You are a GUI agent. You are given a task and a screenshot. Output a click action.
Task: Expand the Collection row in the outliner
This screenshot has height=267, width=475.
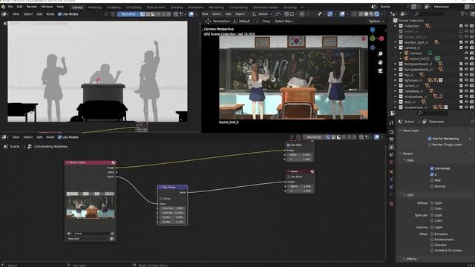396,26
